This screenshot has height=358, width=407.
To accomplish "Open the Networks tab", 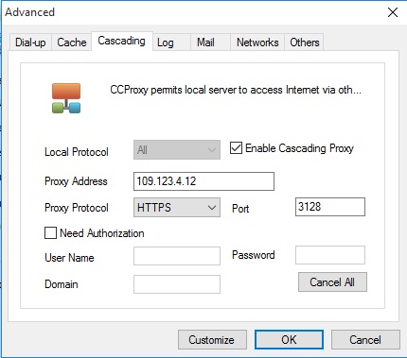I will [x=257, y=43].
